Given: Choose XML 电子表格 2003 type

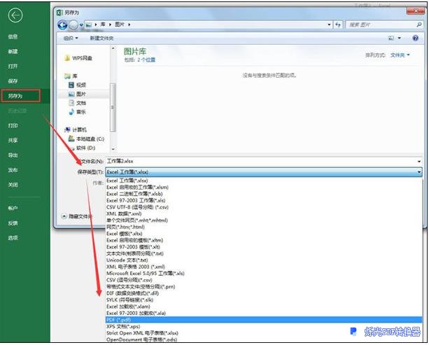Looking at the screenshot, I should (x=264, y=267).
